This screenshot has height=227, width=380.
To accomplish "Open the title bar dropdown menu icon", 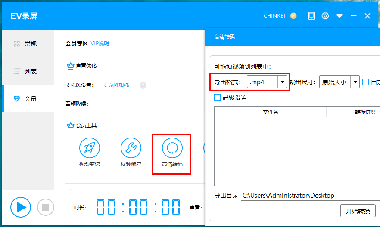I will 340,16.
